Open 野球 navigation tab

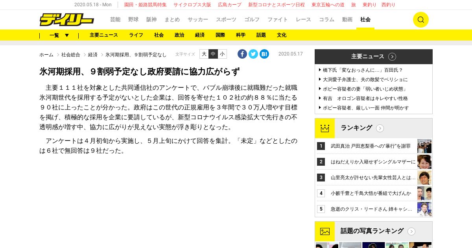pyautogui.click(x=133, y=20)
